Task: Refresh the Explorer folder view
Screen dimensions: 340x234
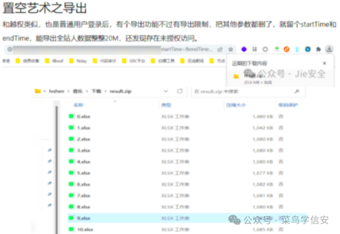Action: click(180, 91)
